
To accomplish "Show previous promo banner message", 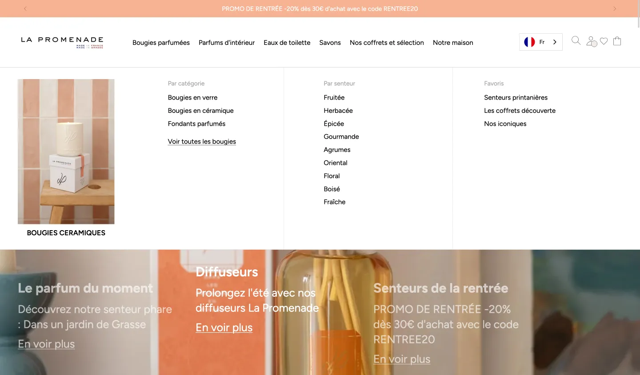I will click(x=25, y=8).
